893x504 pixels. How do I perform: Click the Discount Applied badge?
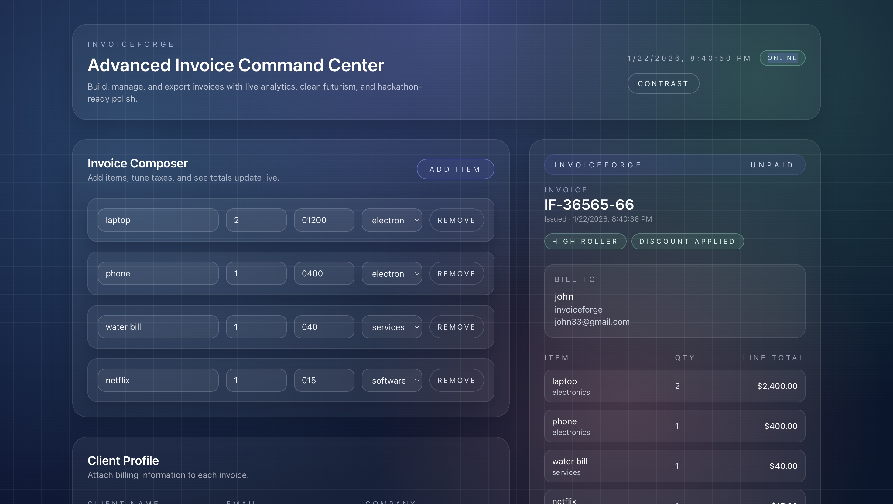687,241
